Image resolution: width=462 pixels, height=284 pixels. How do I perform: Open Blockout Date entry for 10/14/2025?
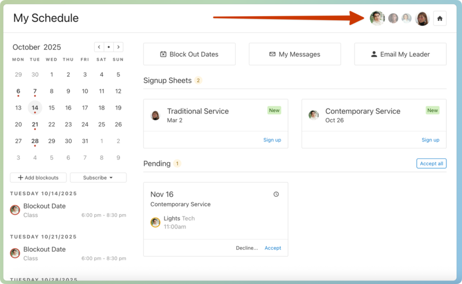(x=44, y=206)
